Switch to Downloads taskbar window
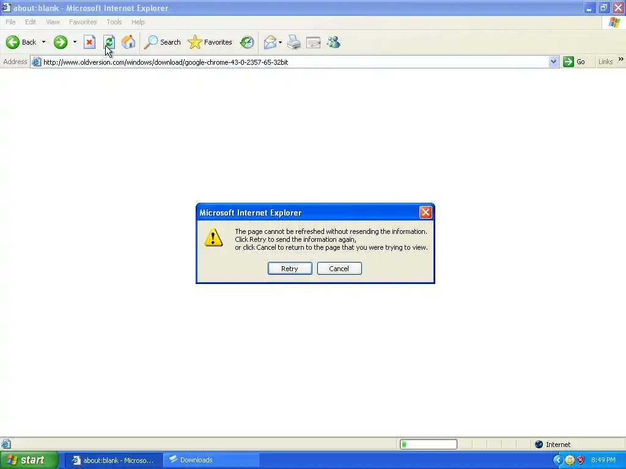Image resolution: width=626 pixels, height=469 pixels. 212,460
